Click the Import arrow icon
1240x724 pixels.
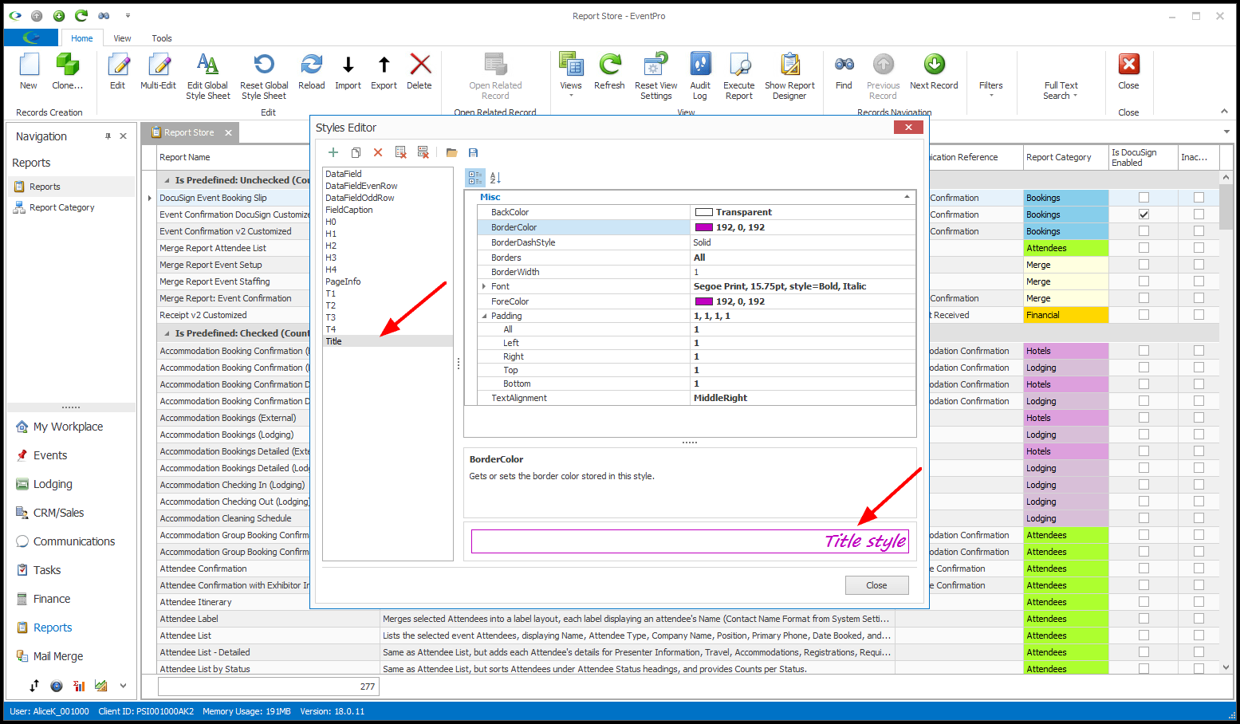[348, 65]
